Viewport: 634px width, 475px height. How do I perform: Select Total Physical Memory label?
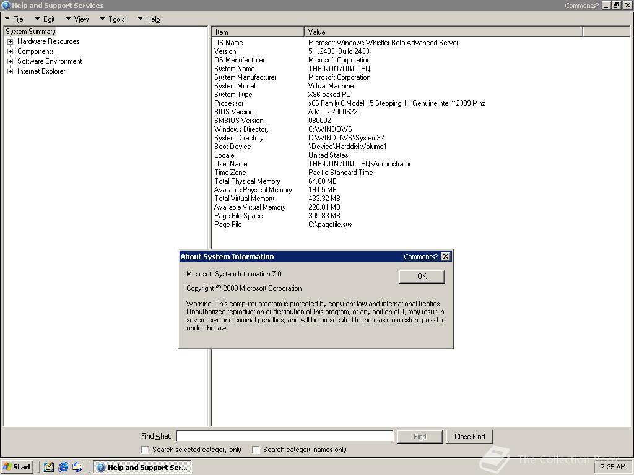[x=247, y=181]
